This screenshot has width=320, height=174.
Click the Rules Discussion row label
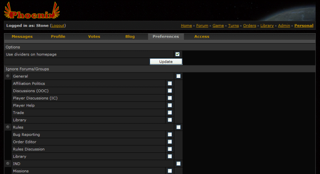[29, 149]
